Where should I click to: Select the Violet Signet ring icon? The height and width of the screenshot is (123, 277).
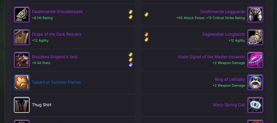(x=255, y=60)
